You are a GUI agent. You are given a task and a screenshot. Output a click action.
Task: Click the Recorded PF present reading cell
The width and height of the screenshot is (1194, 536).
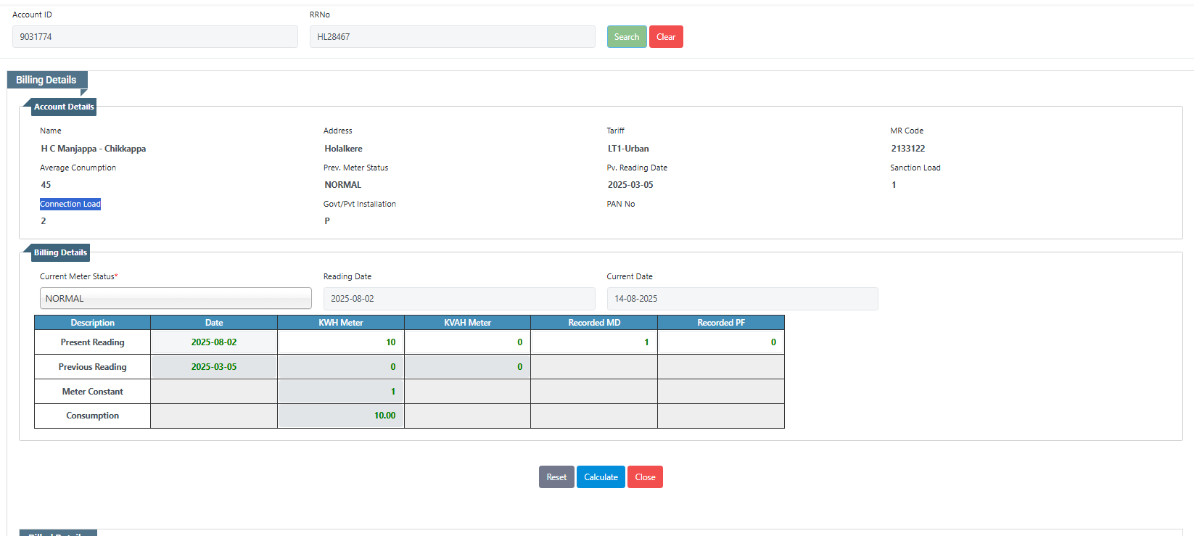[x=720, y=342]
